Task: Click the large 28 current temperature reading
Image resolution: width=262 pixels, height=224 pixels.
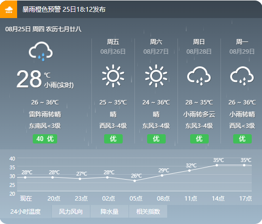Action: 29,79
